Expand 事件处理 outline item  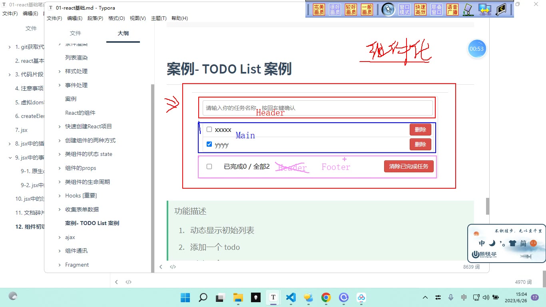pos(60,85)
